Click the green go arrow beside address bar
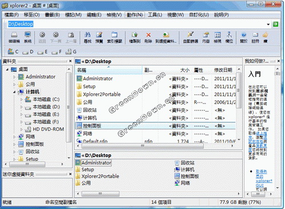Viewport: 285px width, 209px height. [x=275, y=24]
